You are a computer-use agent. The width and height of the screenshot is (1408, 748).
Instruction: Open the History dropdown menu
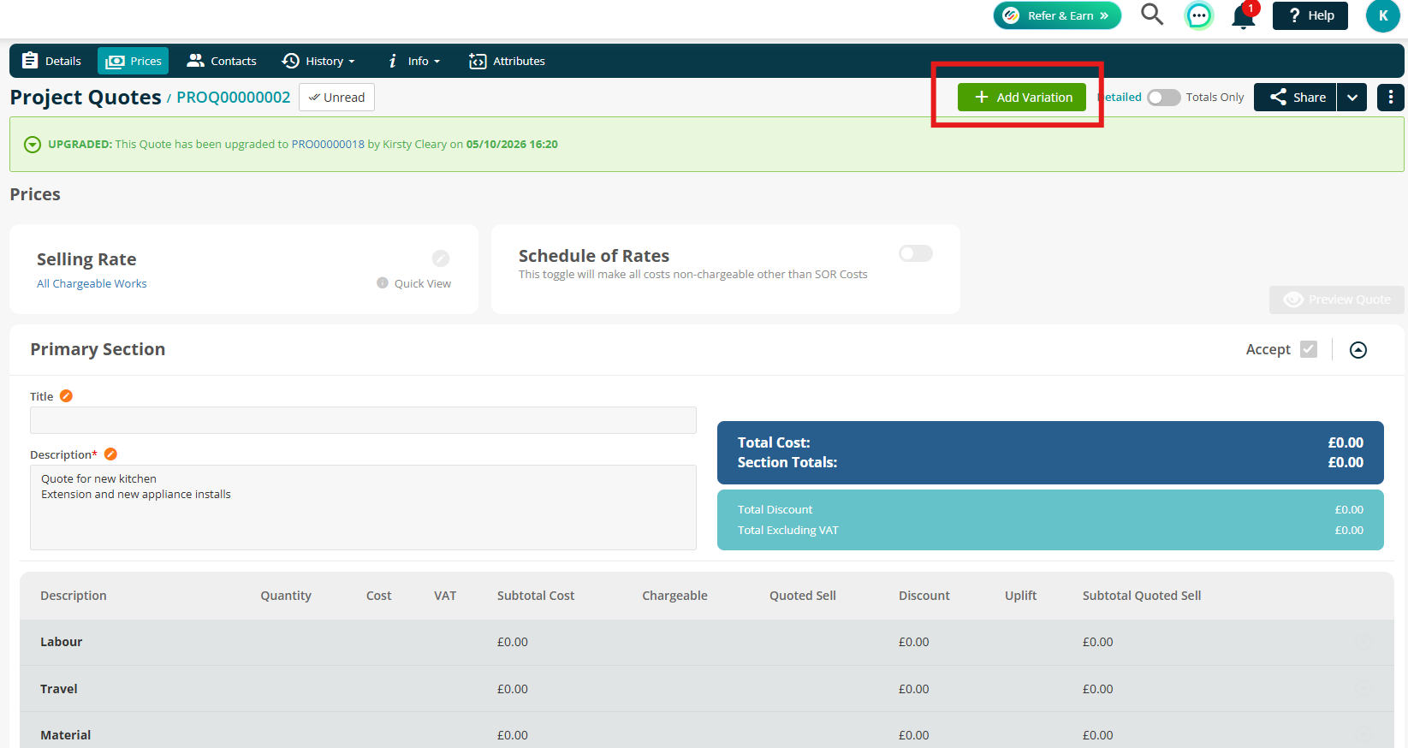318,61
